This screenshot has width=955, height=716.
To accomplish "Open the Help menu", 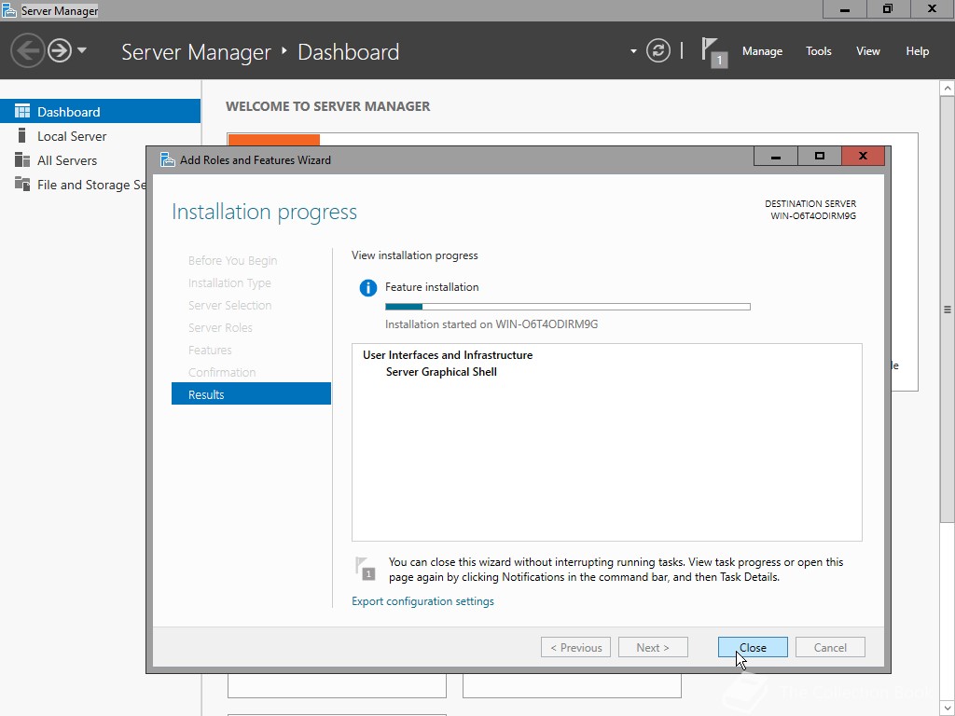I will click(917, 51).
